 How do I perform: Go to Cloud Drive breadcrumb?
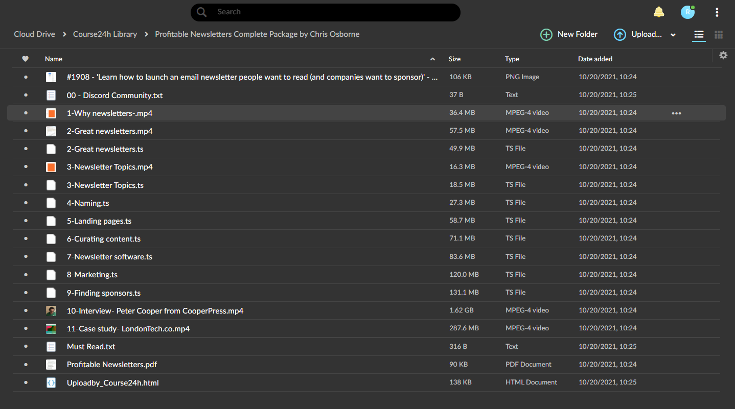tap(34, 34)
